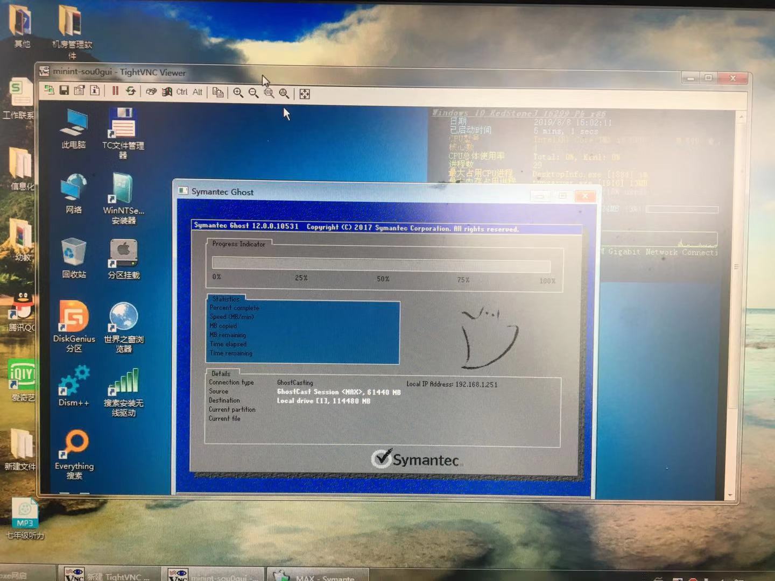Refresh the remote screen with the green arrows icon

(x=131, y=90)
